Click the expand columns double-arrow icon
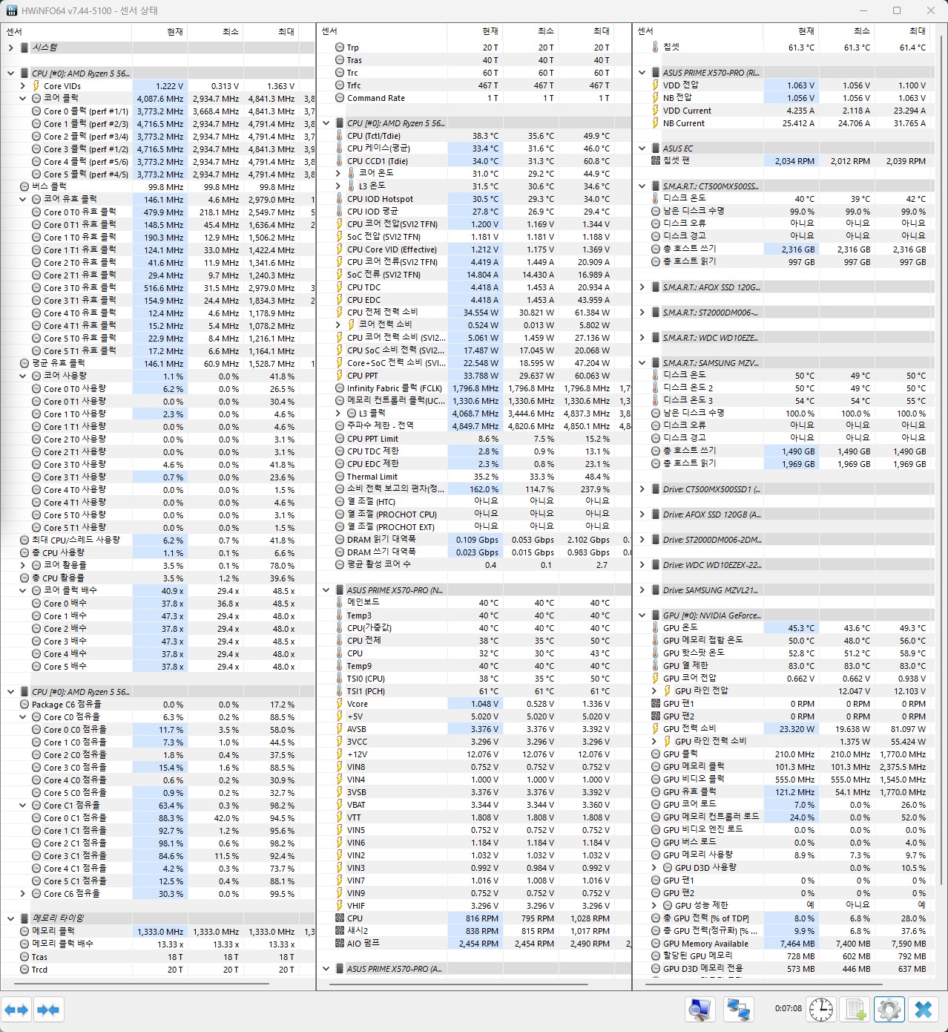Screen dimensions: 948x1032 (16, 1010)
